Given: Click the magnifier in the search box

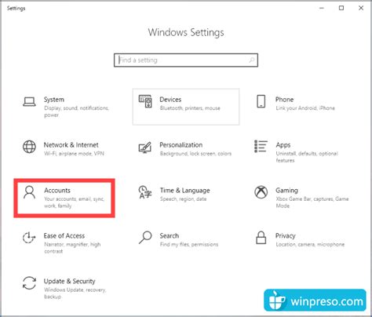Looking at the screenshot, I should (252, 60).
